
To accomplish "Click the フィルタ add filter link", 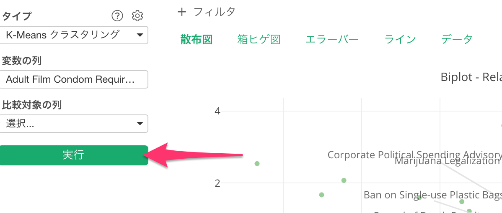I will pyautogui.click(x=215, y=12).
